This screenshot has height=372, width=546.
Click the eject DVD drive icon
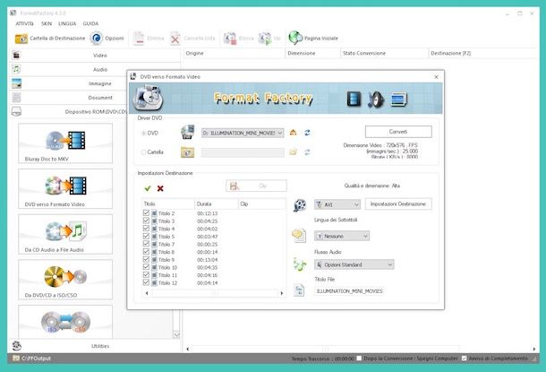(294, 133)
